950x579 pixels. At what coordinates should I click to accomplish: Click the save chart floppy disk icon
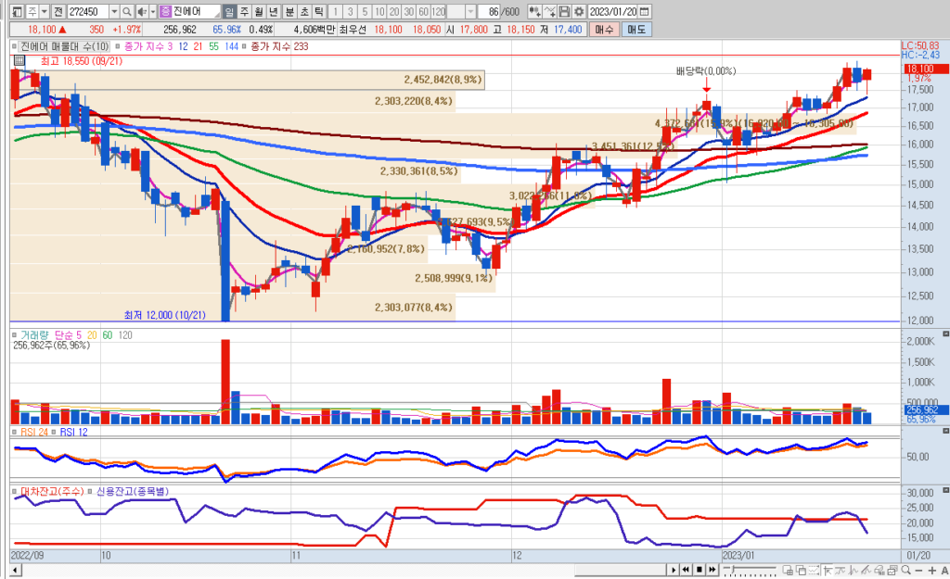564,12
